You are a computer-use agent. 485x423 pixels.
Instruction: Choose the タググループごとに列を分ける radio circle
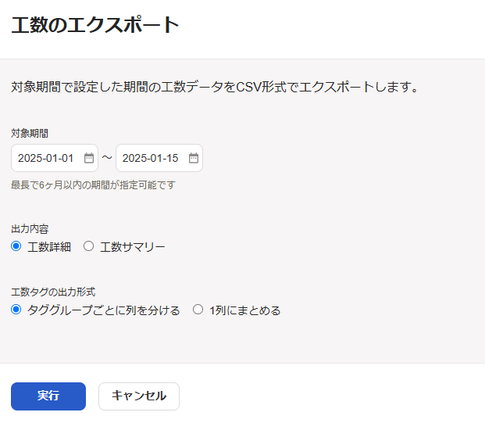point(16,310)
